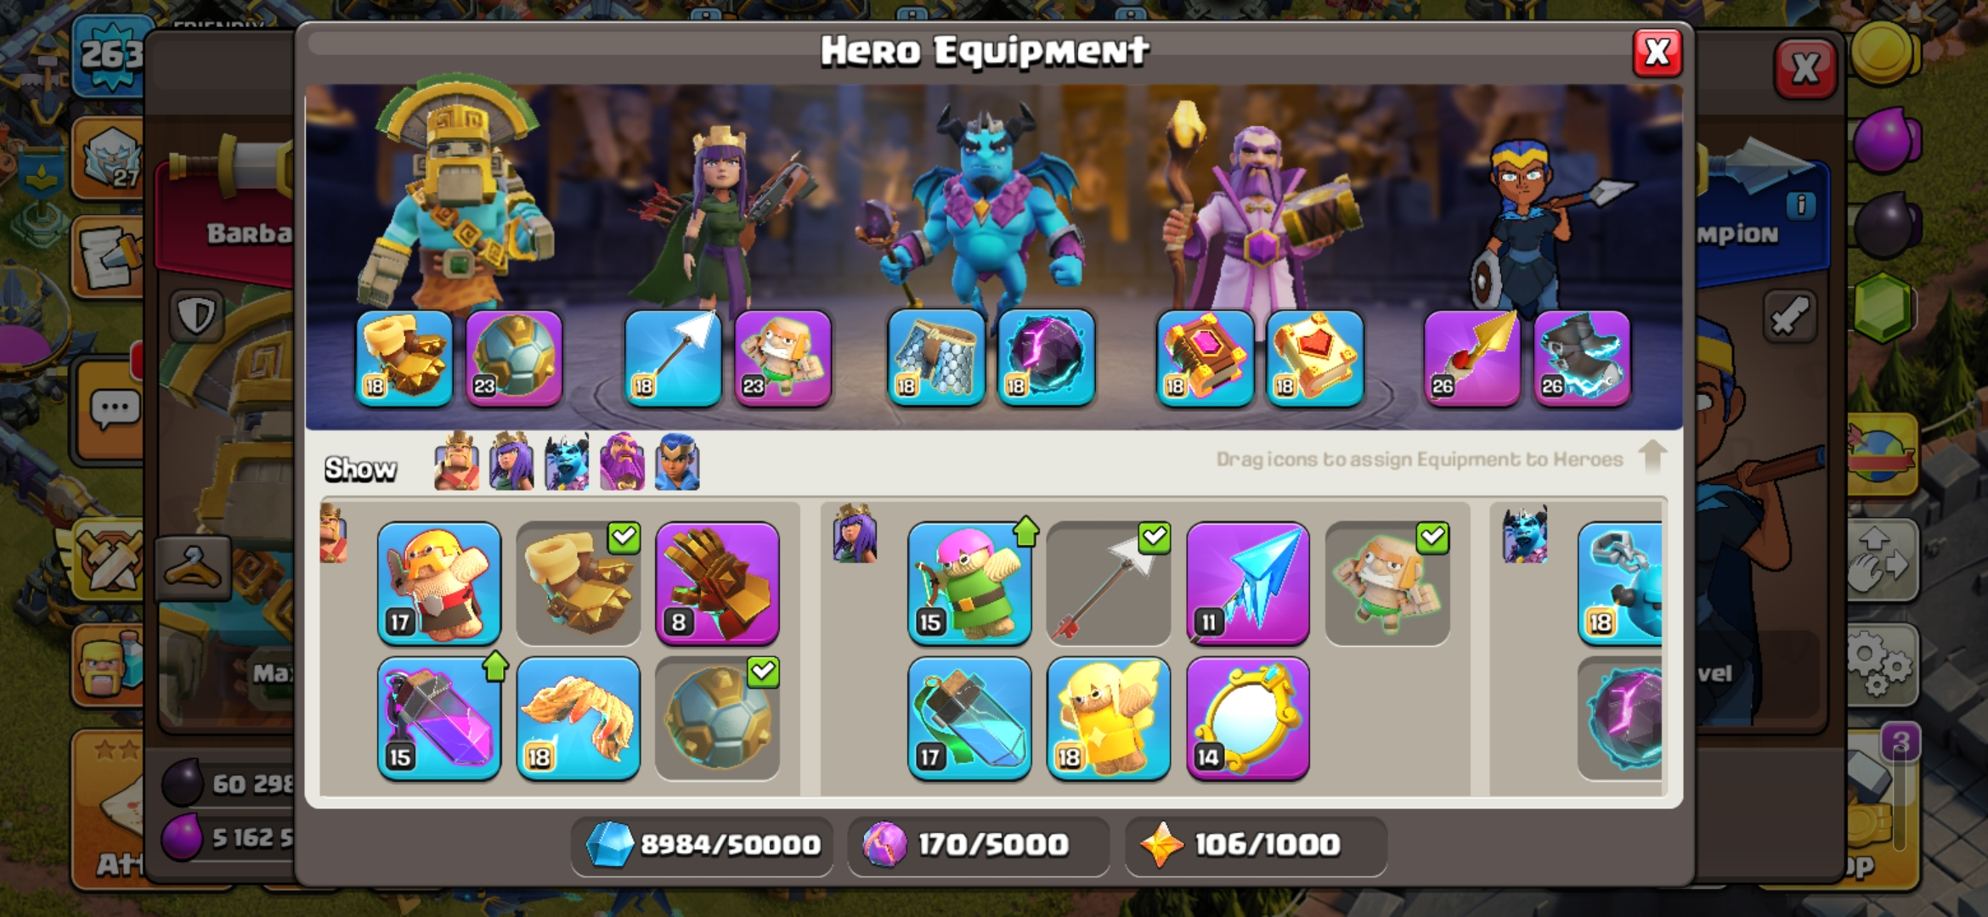Filter equipment by Minion Prince portrait

(x=567, y=462)
